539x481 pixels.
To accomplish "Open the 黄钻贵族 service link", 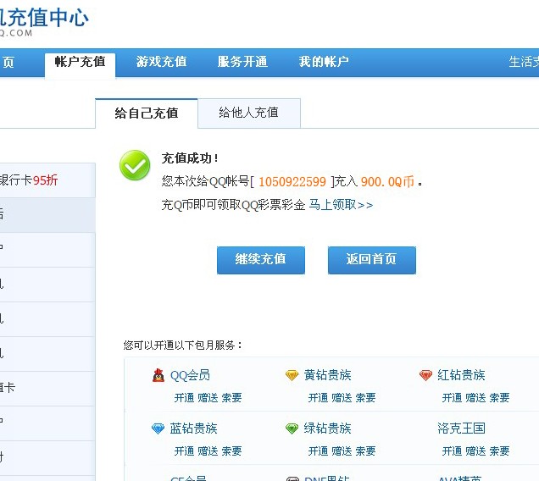I will (327, 375).
